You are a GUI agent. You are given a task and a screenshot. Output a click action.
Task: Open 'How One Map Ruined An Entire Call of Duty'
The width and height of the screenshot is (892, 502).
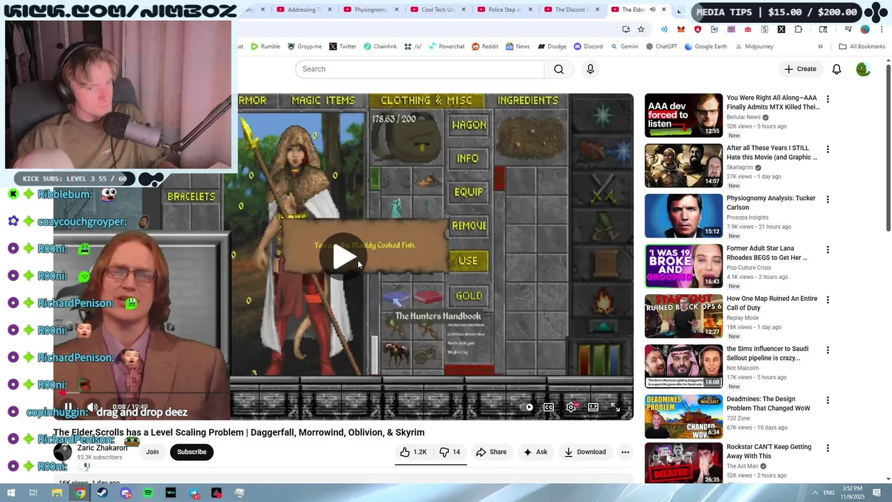point(771,303)
